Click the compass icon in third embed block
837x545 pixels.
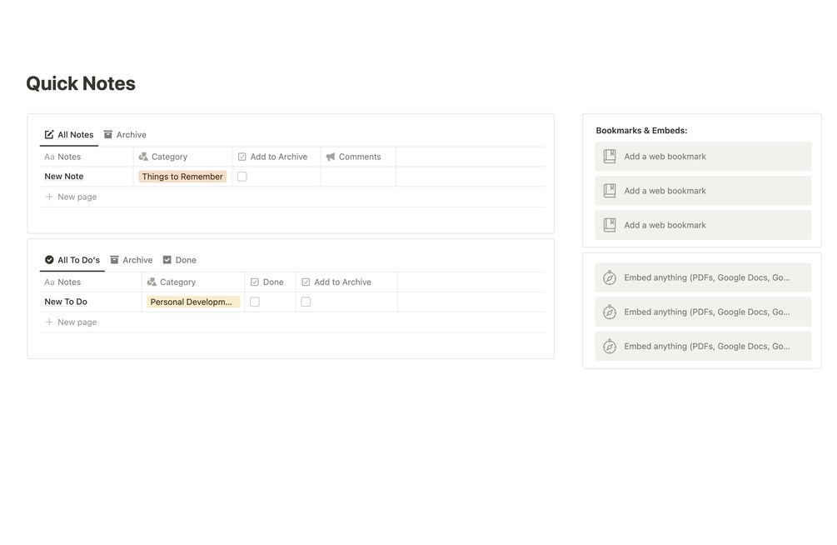610,347
